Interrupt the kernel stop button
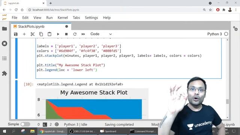The width and height of the screenshot is (240, 135). coord(66,34)
